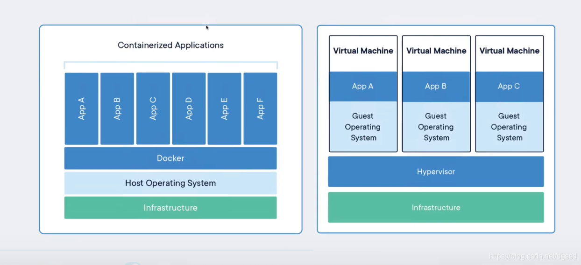The image size is (581, 265).
Task: Select the vertical App C container block
Action: (153, 109)
